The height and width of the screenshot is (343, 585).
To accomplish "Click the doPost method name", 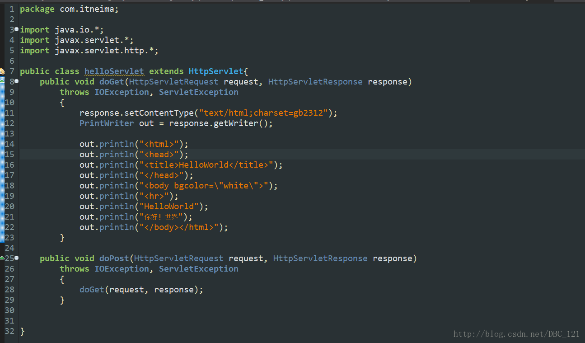I will click(114, 258).
